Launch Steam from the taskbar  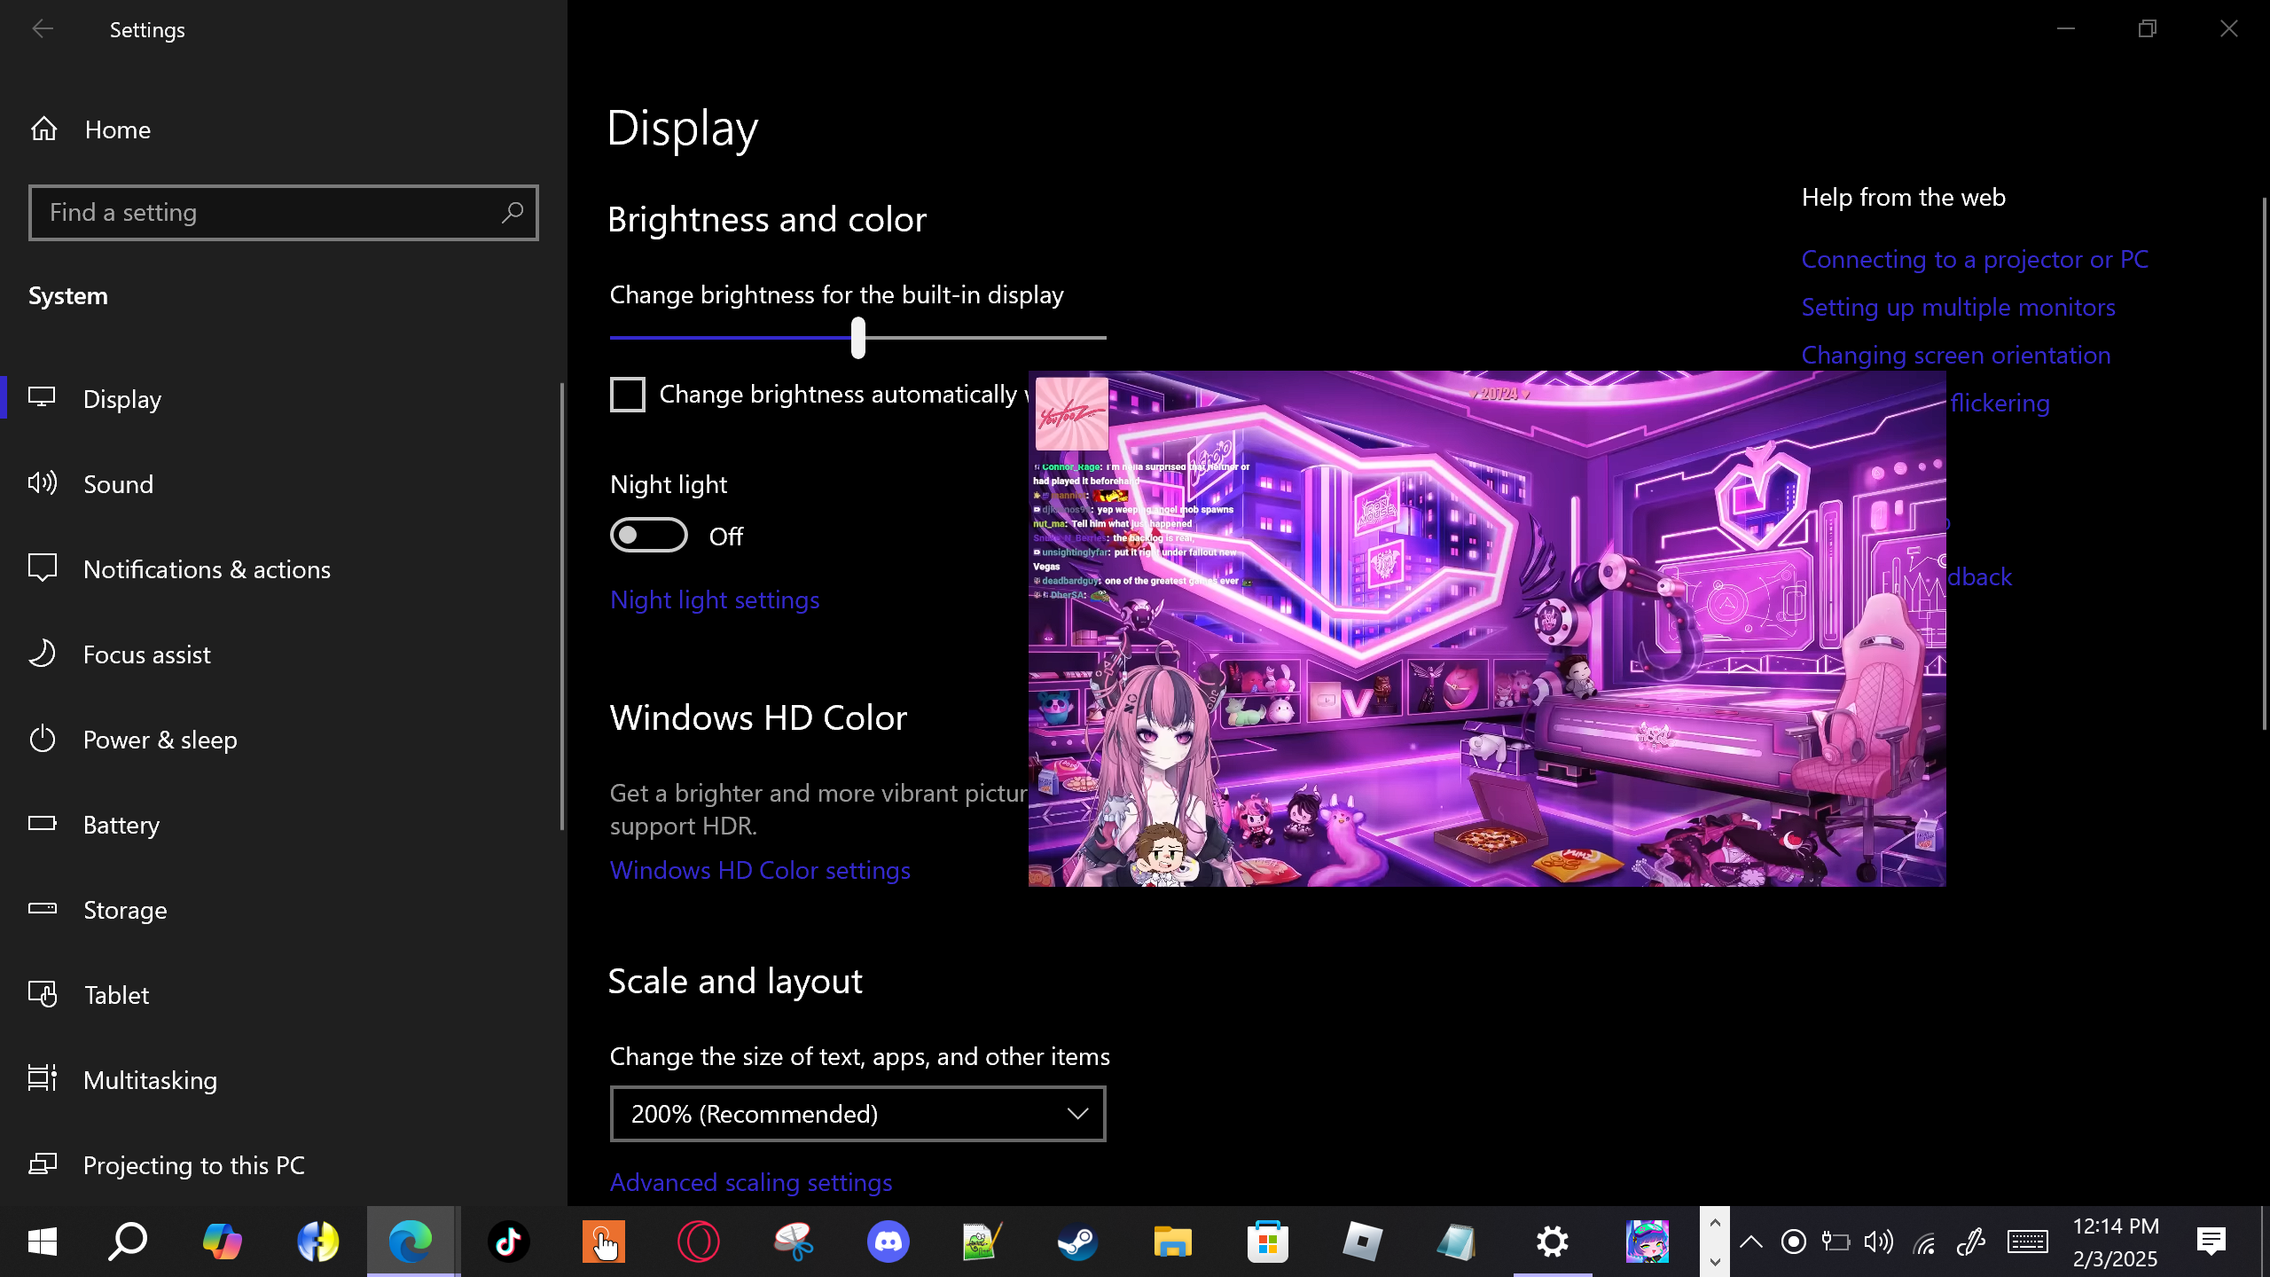tap(1078, 1242)
